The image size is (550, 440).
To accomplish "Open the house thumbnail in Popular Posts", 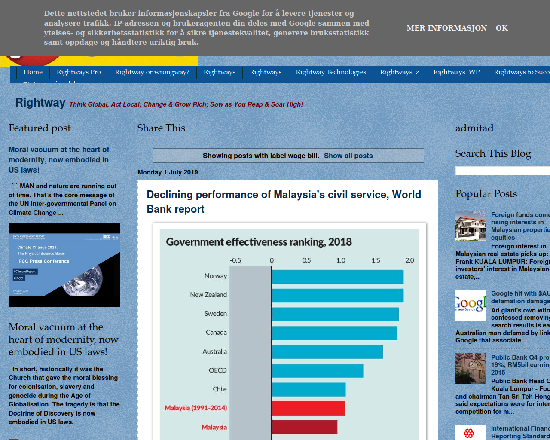I will [471, 226].
